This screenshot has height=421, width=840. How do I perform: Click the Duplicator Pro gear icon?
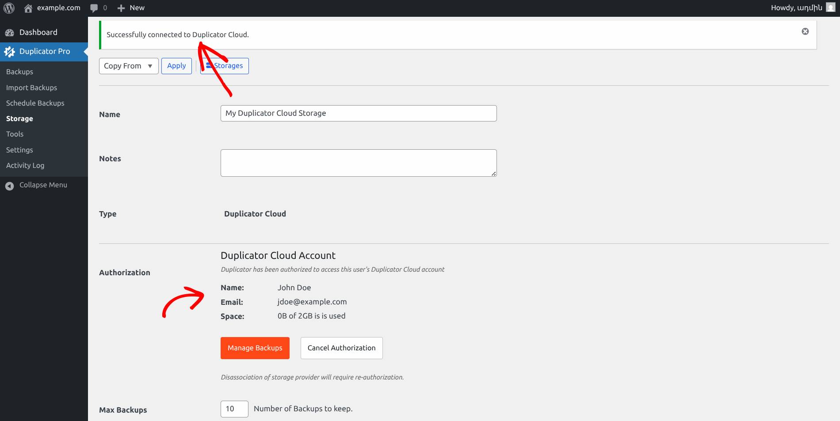click(x=10, y=52)
